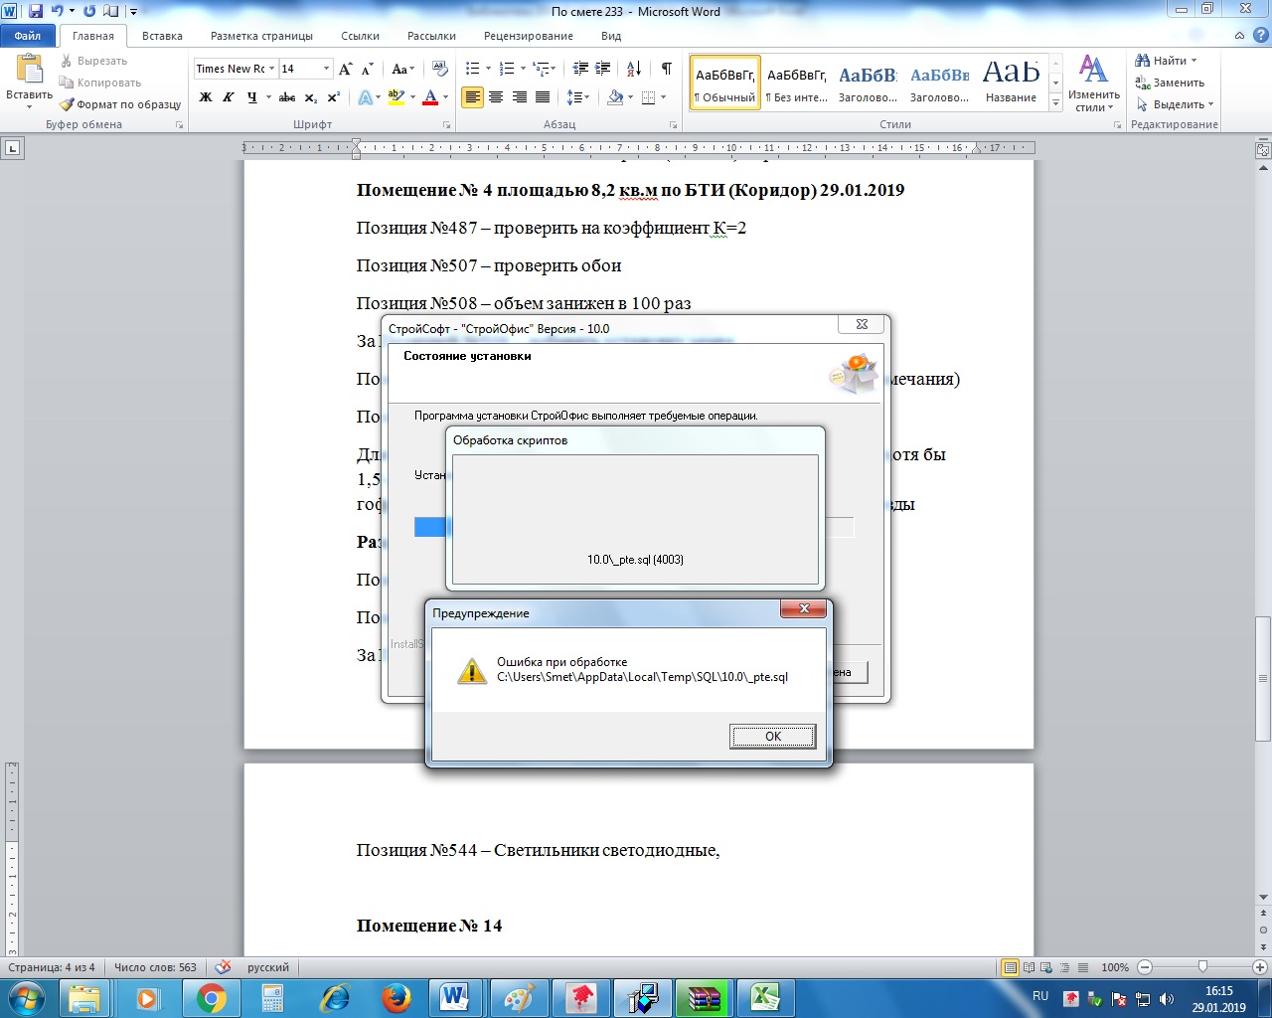Open the Файл tab

(x=28, y=36)
